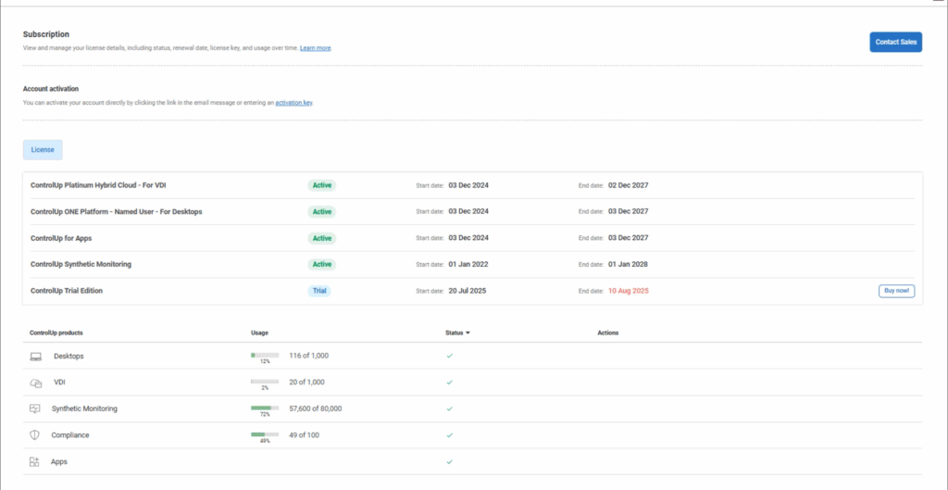Select ControlUp ONE Platform - Named User row
The width and height of the screenshot is (948, 490).
click(472, 212)
